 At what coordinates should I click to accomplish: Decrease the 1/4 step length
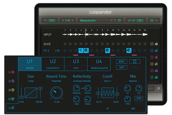point(63,20)
